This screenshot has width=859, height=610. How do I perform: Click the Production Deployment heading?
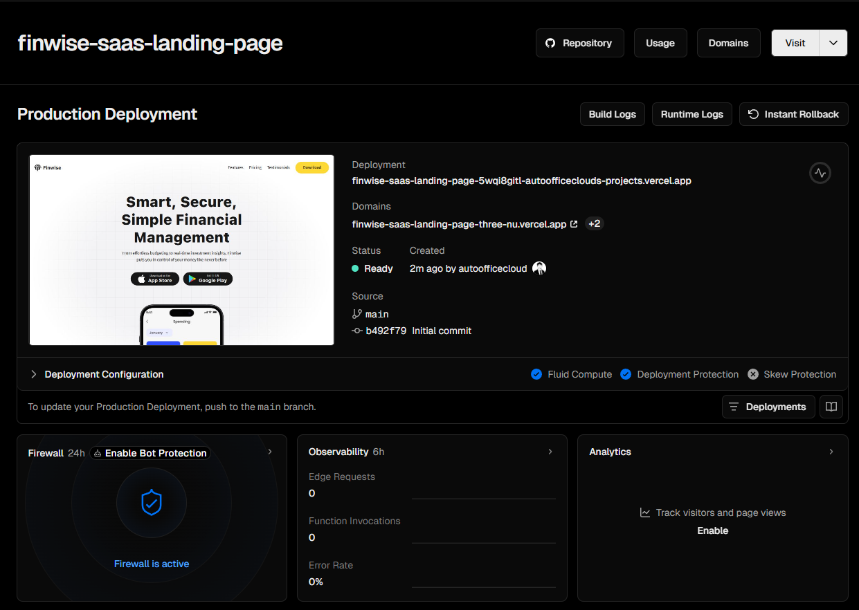coord(107,114)
